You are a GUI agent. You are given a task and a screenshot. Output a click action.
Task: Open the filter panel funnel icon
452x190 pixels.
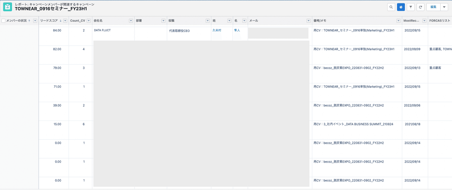pos(411,7)
